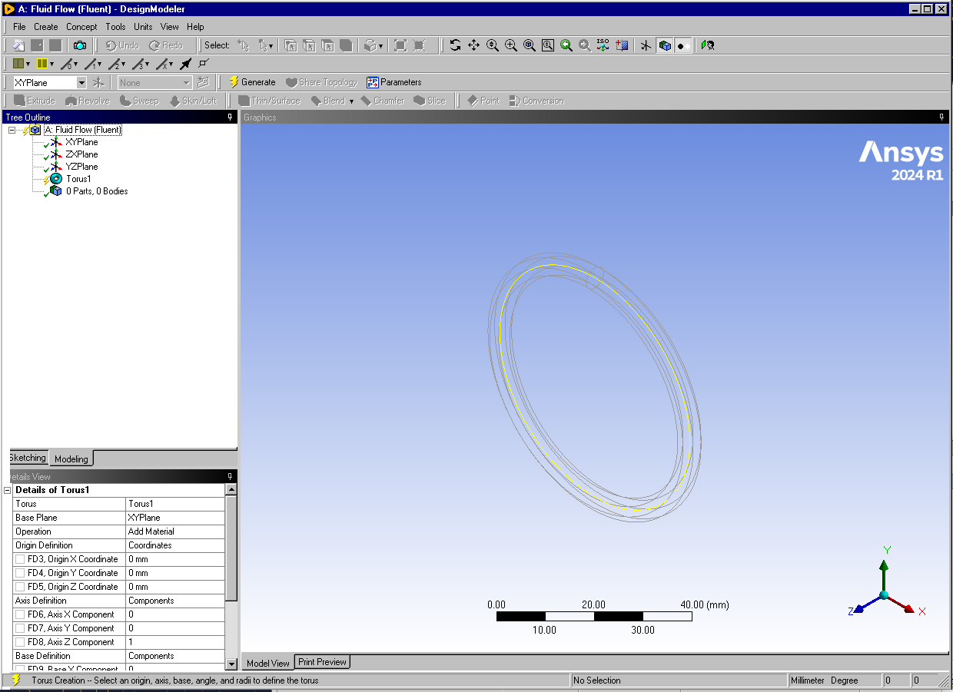Select Torus1 in the Tree Outline
The width and height of the screenshot is (953, 692).
click(78, 179)
